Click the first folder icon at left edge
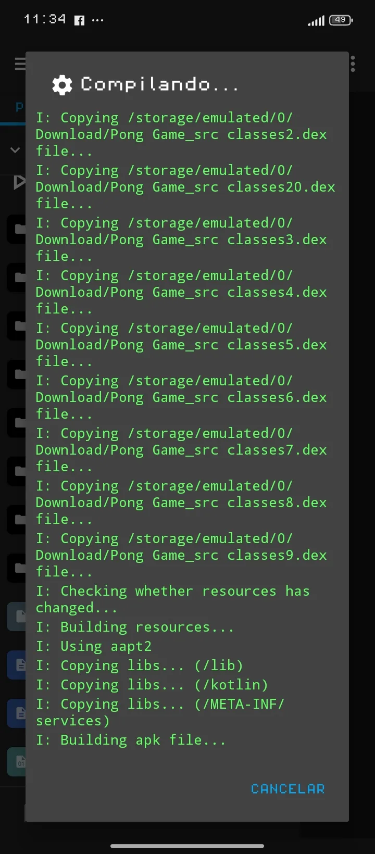375x854 pixels. tap(19, 229)
